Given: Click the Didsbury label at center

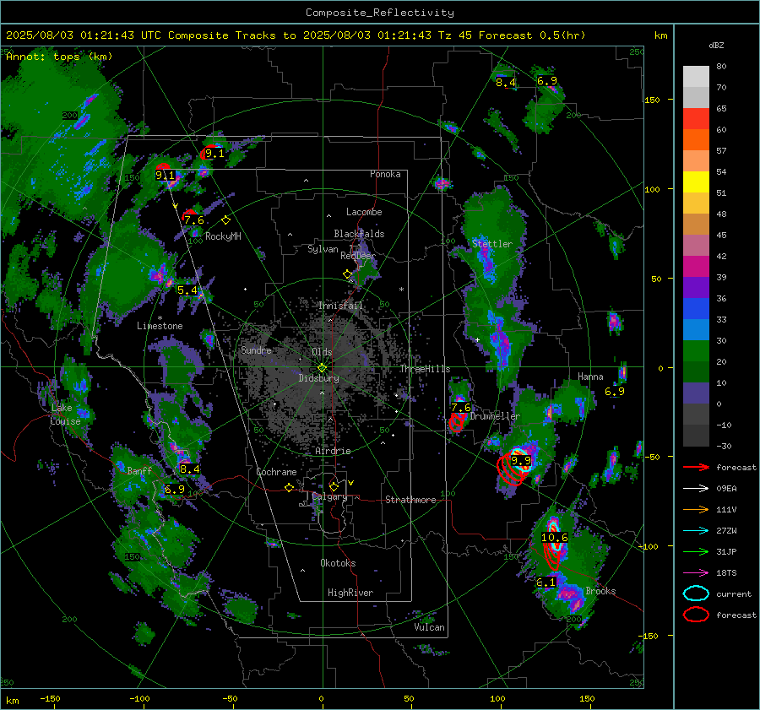Looking at the screenshot, I should click(x=318, y=378).
